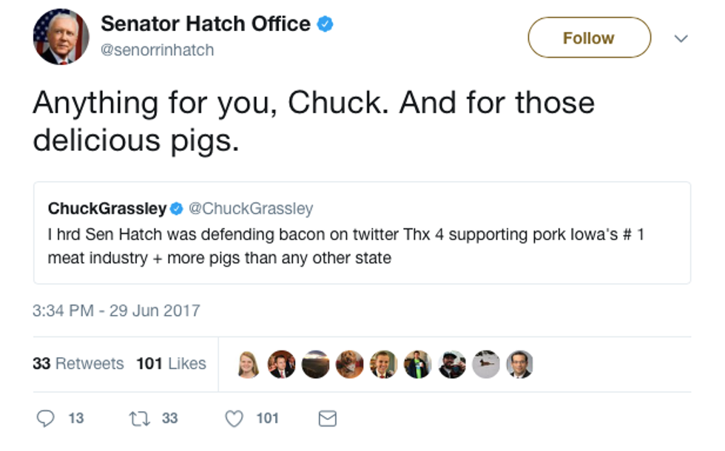The height and width of the screenshot is (451, 725).
Task: Click the blonde woman's liker avatar
Action: [249, 364]
